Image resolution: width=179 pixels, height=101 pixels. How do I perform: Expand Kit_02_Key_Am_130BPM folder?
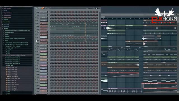point(5,57)
